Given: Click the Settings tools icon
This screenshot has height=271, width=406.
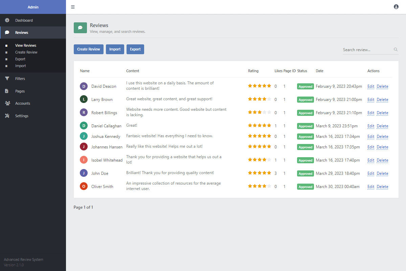Looking at the screenshot, I should (7, 116).
